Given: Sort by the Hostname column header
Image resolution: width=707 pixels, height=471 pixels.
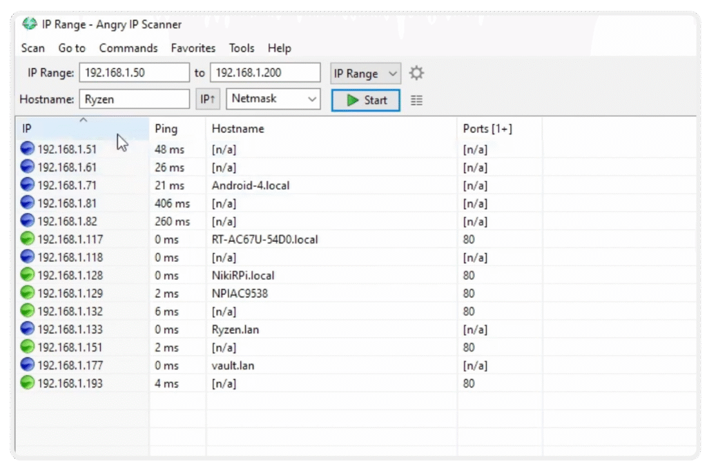Looking at the screenshot, I should click(x=331, y=129).
